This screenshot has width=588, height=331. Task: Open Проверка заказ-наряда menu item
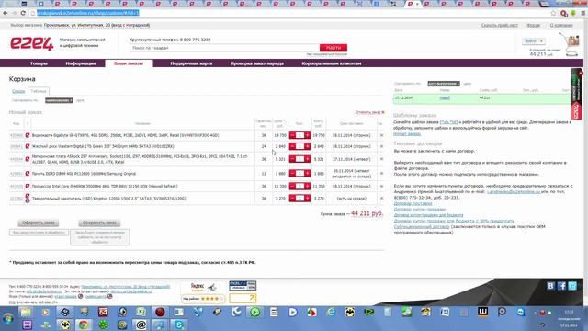point(257,63)
